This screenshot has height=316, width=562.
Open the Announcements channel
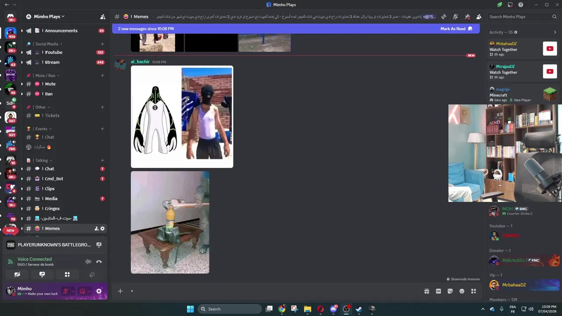[x=65, y=31]
